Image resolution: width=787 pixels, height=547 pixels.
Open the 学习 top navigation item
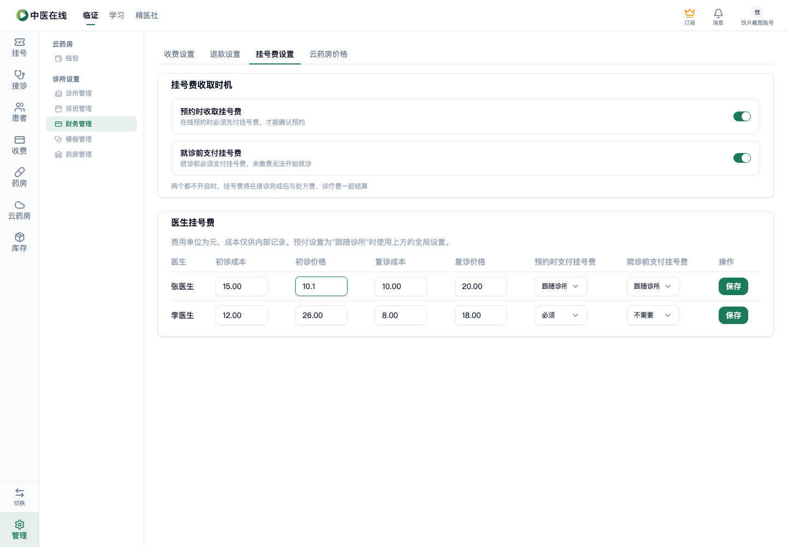tap(116, 15)
